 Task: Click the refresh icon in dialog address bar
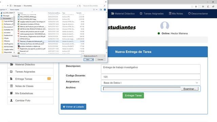80,6
